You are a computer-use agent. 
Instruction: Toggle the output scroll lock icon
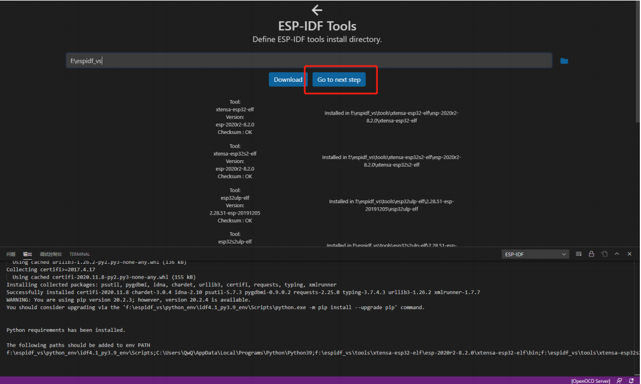591,254
